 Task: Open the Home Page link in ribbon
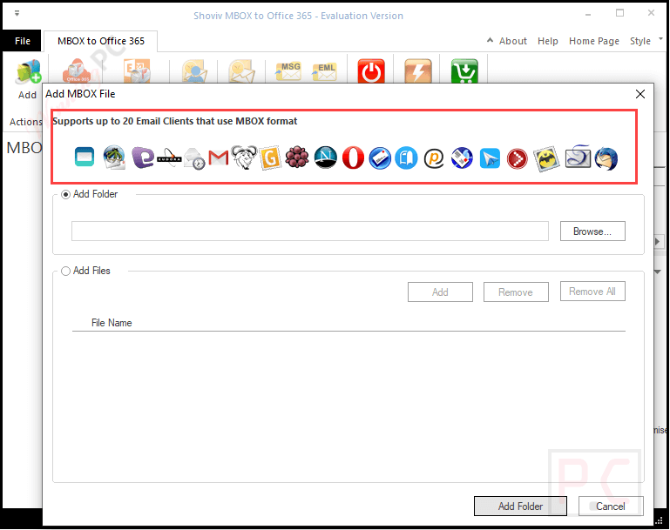click(x=594, y=41)
